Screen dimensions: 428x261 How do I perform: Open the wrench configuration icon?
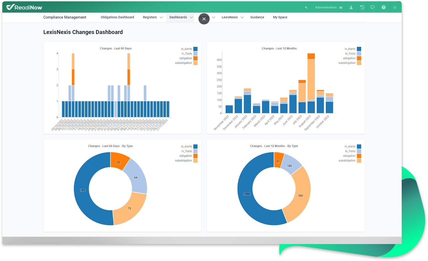(306, 7)
